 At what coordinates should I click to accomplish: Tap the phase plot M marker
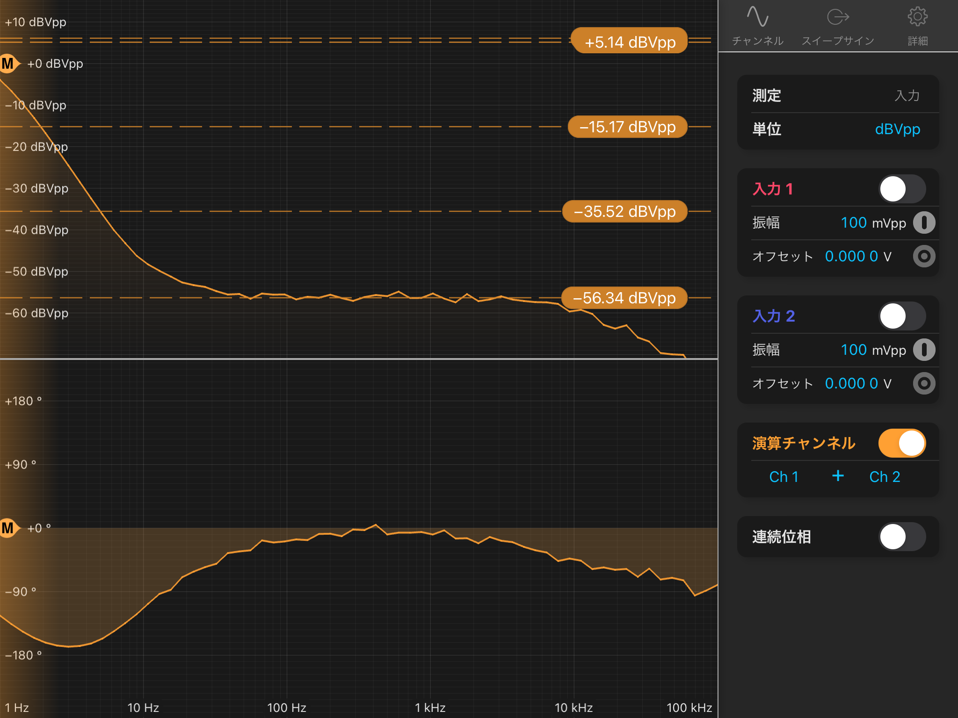pyautogui.click(x=8, y=528)
